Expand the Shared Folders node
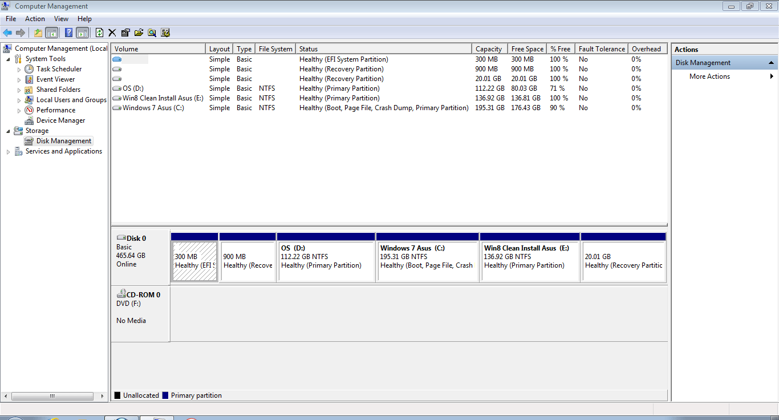The height and width of the screenshot is (420, 779). tap(19, 90)
